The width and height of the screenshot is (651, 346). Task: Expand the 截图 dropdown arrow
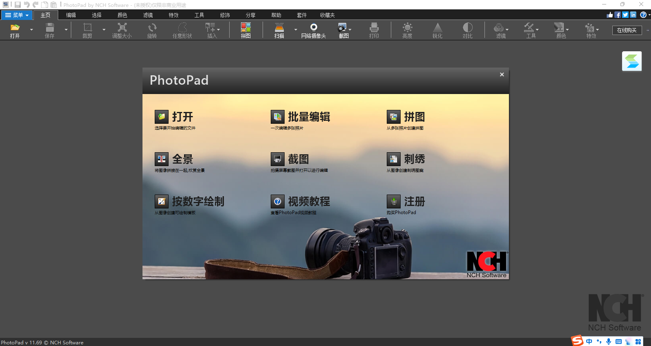tap(350, 30)
